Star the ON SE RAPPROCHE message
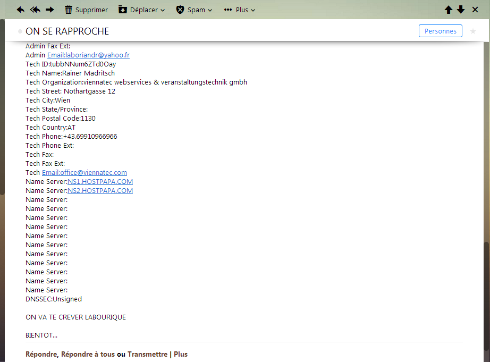The height and width of the screenshot is (362, 490). [473, 31]
